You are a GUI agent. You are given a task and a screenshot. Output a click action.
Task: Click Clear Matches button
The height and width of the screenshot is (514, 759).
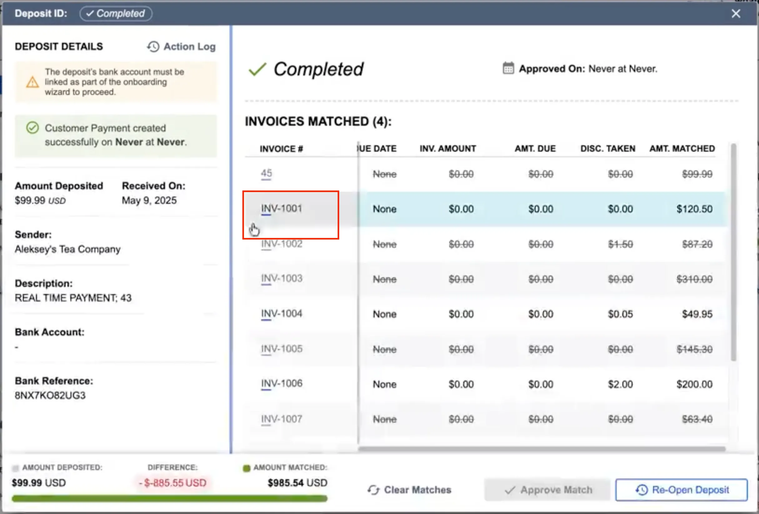[409, 490]
